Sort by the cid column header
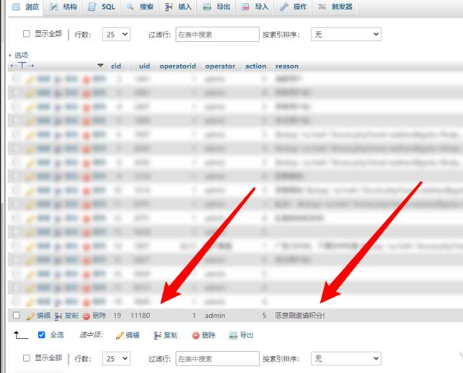This screenshot has height=373, width=463. coord(116,66)
